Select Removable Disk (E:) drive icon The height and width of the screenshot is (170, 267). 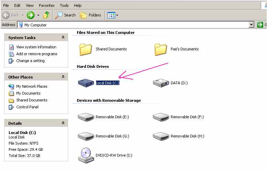(86, 117)
